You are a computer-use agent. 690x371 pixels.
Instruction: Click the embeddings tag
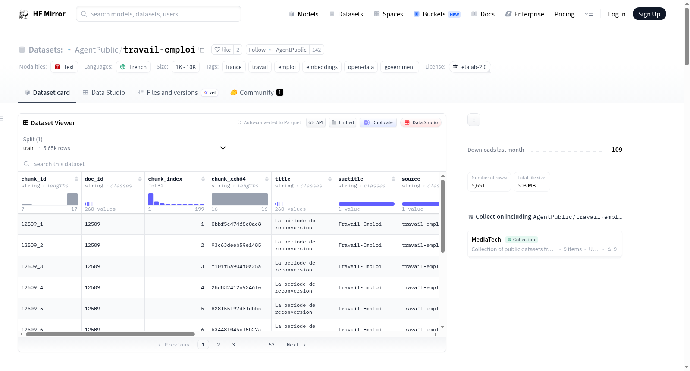pos(322,67)
